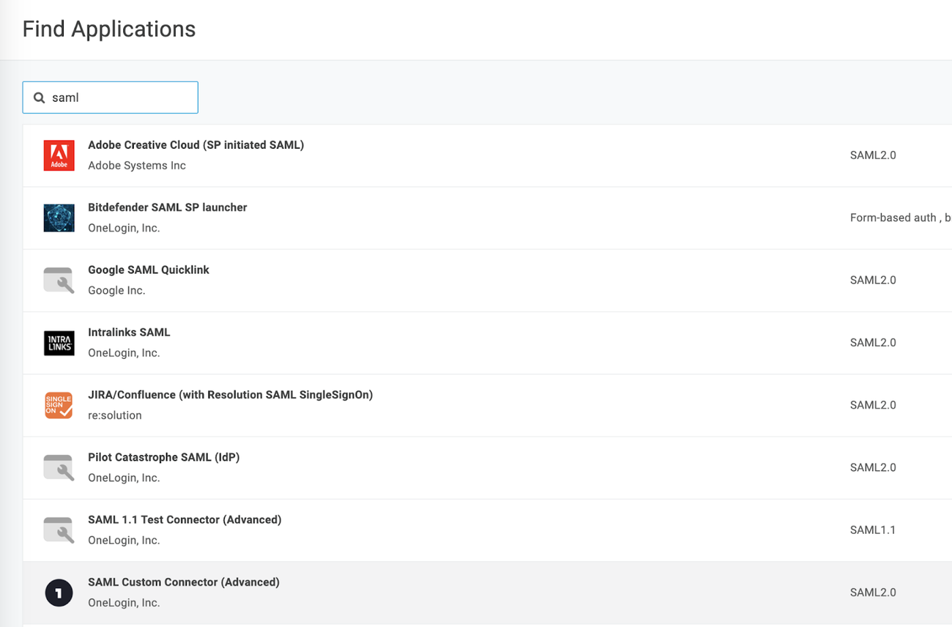
Task: Click OneLogin, Inc. under SAML 1.1 Test Connector
Action: (124, 541)
